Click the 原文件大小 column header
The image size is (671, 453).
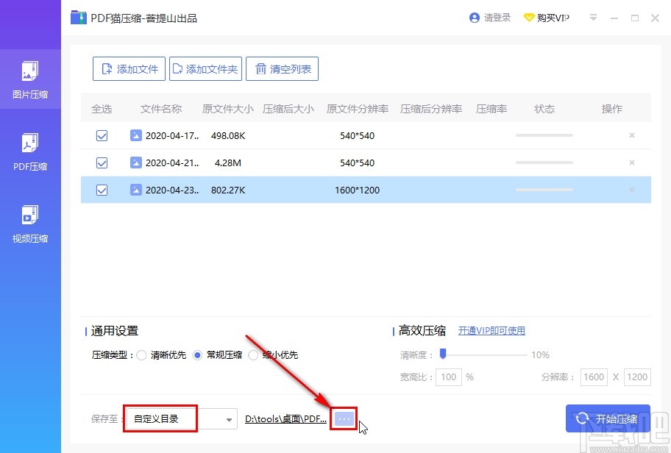[x=228, y=109]
